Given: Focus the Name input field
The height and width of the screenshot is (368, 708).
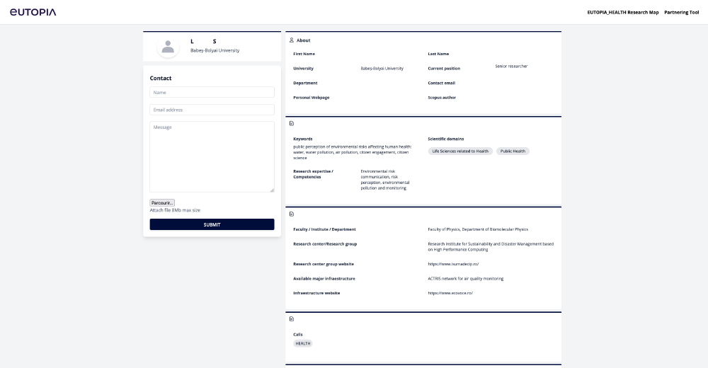Looking at the screenshot, I should pos(212,92).
